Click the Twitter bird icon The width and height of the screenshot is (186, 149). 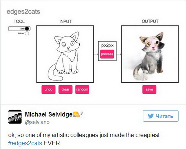coord(151,116)
